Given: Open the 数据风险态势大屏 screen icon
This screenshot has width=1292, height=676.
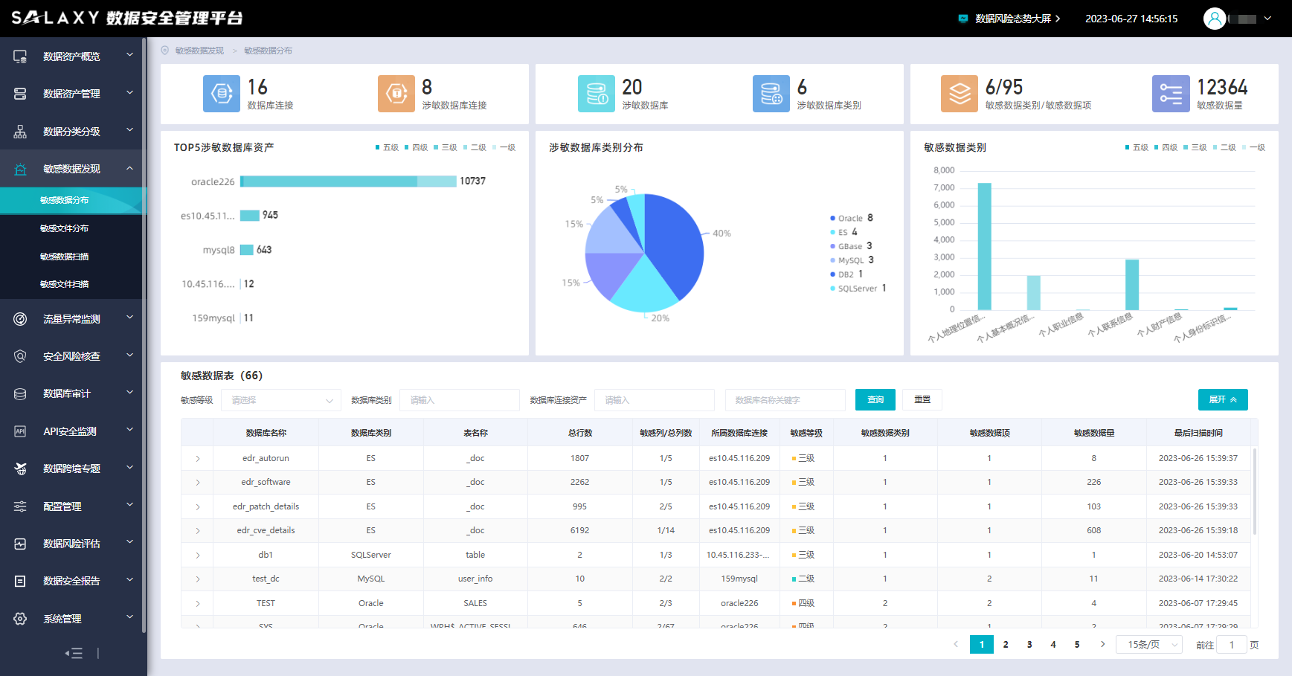Looking at the screenshot, I should coord(963,19).
